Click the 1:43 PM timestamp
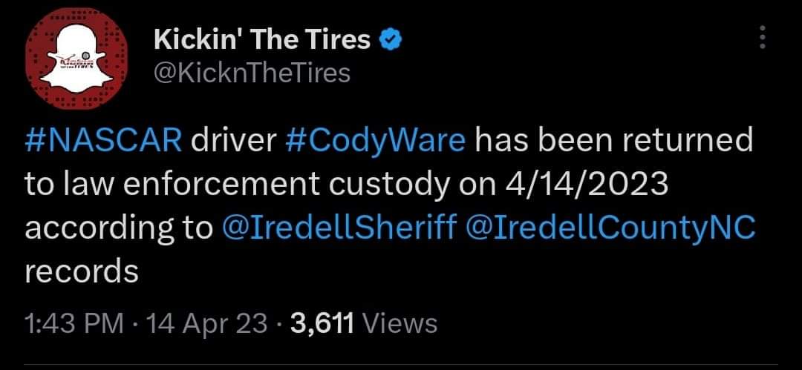 tap(74, 323)
